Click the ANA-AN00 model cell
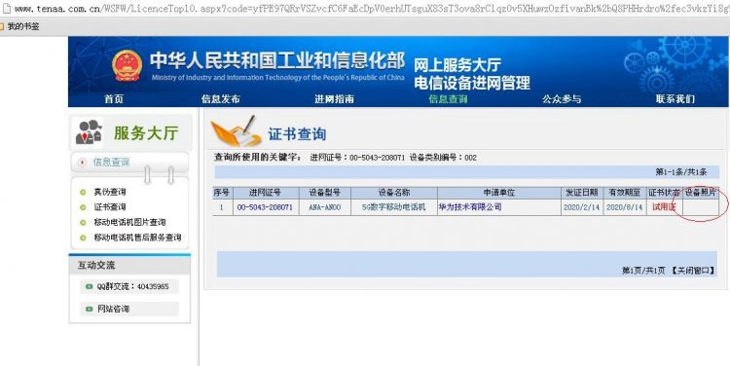The image size is (730, 366). (324, 207)
